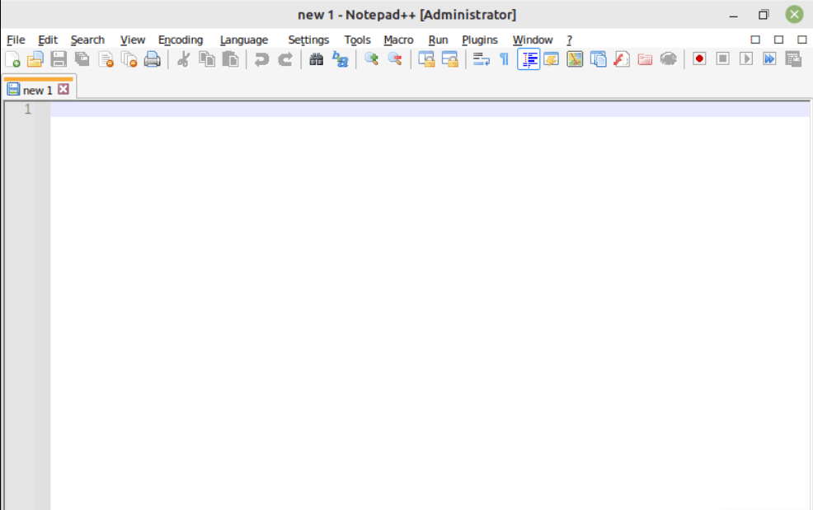Open the Run menu
The width and height of the screenshot is (813, 510).
click(x=438, y=40)
